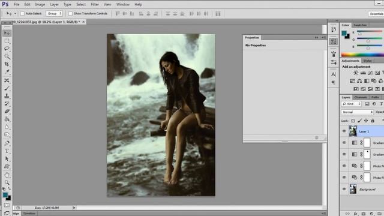384x216 pixels.
Task: Hide the upper Photo Filter layer eye
Action: (344, 166)
